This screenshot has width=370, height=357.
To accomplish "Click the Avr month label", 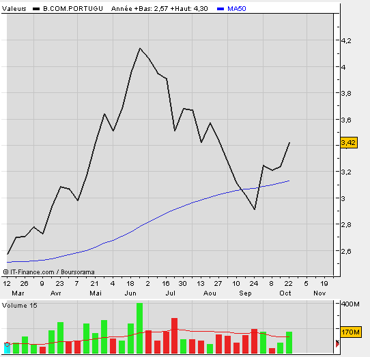I will pos(56,293).
